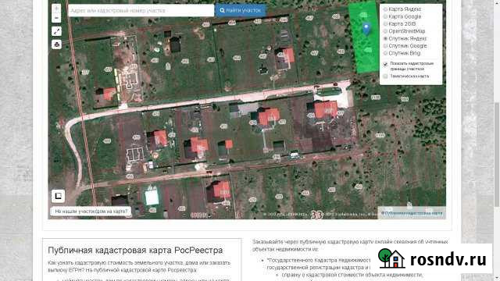This screenshot has height=281, width=500.
Task: Select the "Карта 2GIS" map layer
Action: [385, 24]
